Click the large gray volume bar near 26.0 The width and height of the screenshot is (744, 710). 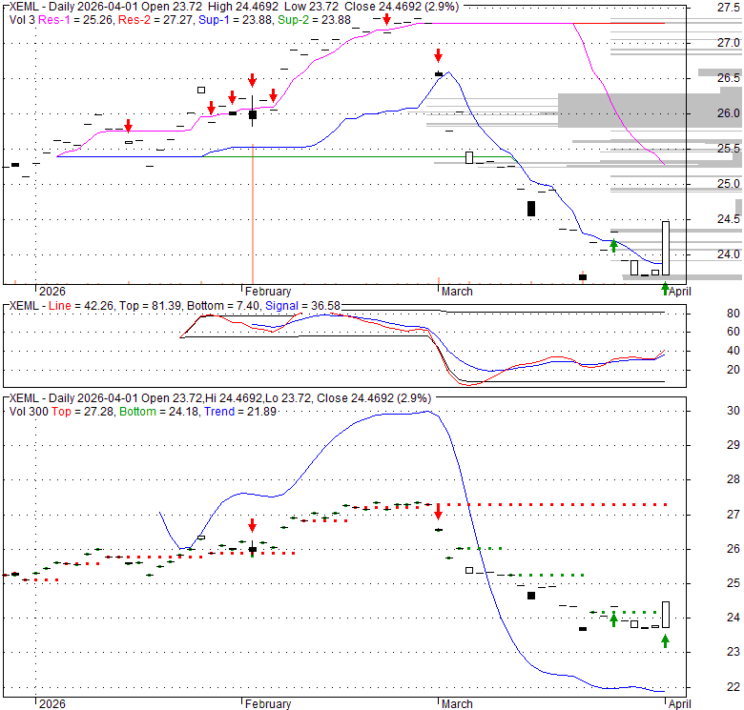click(x=649, y=110)
